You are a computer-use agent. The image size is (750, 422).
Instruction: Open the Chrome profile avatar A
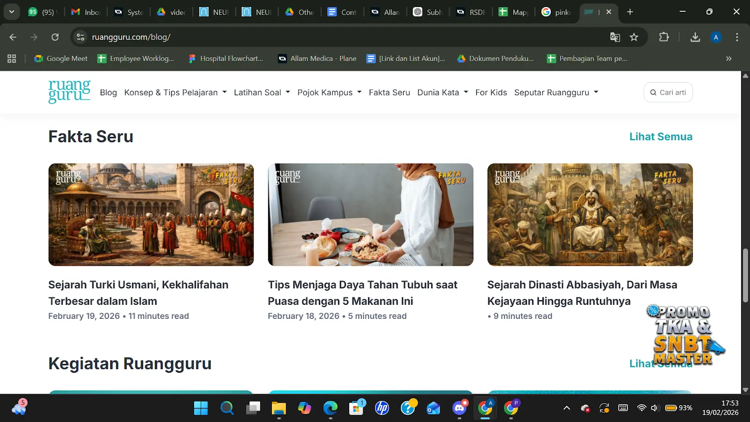pyautogui.click(x=716, y=37)
